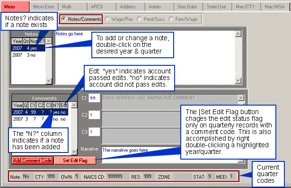291x188 pixels.
Task: Click the NAICS CD field showing 999999
Action: click(118, 176)
